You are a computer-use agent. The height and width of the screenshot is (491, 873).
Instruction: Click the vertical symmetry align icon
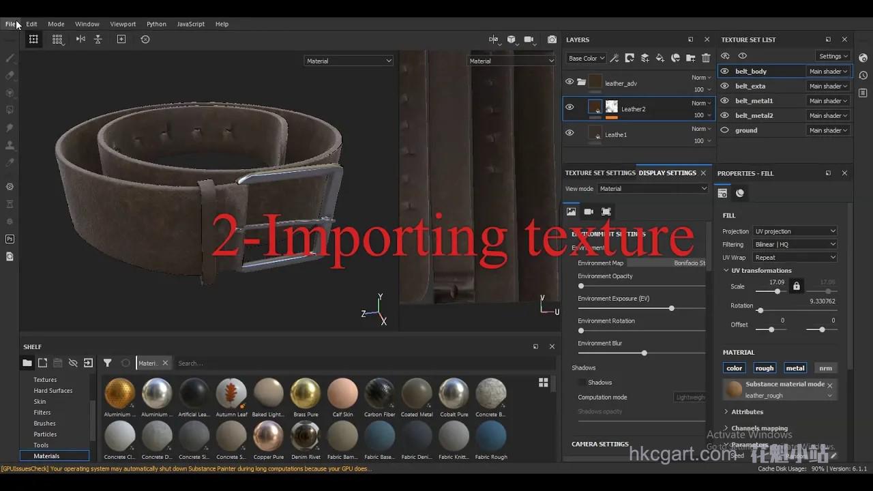coord(98,40)
